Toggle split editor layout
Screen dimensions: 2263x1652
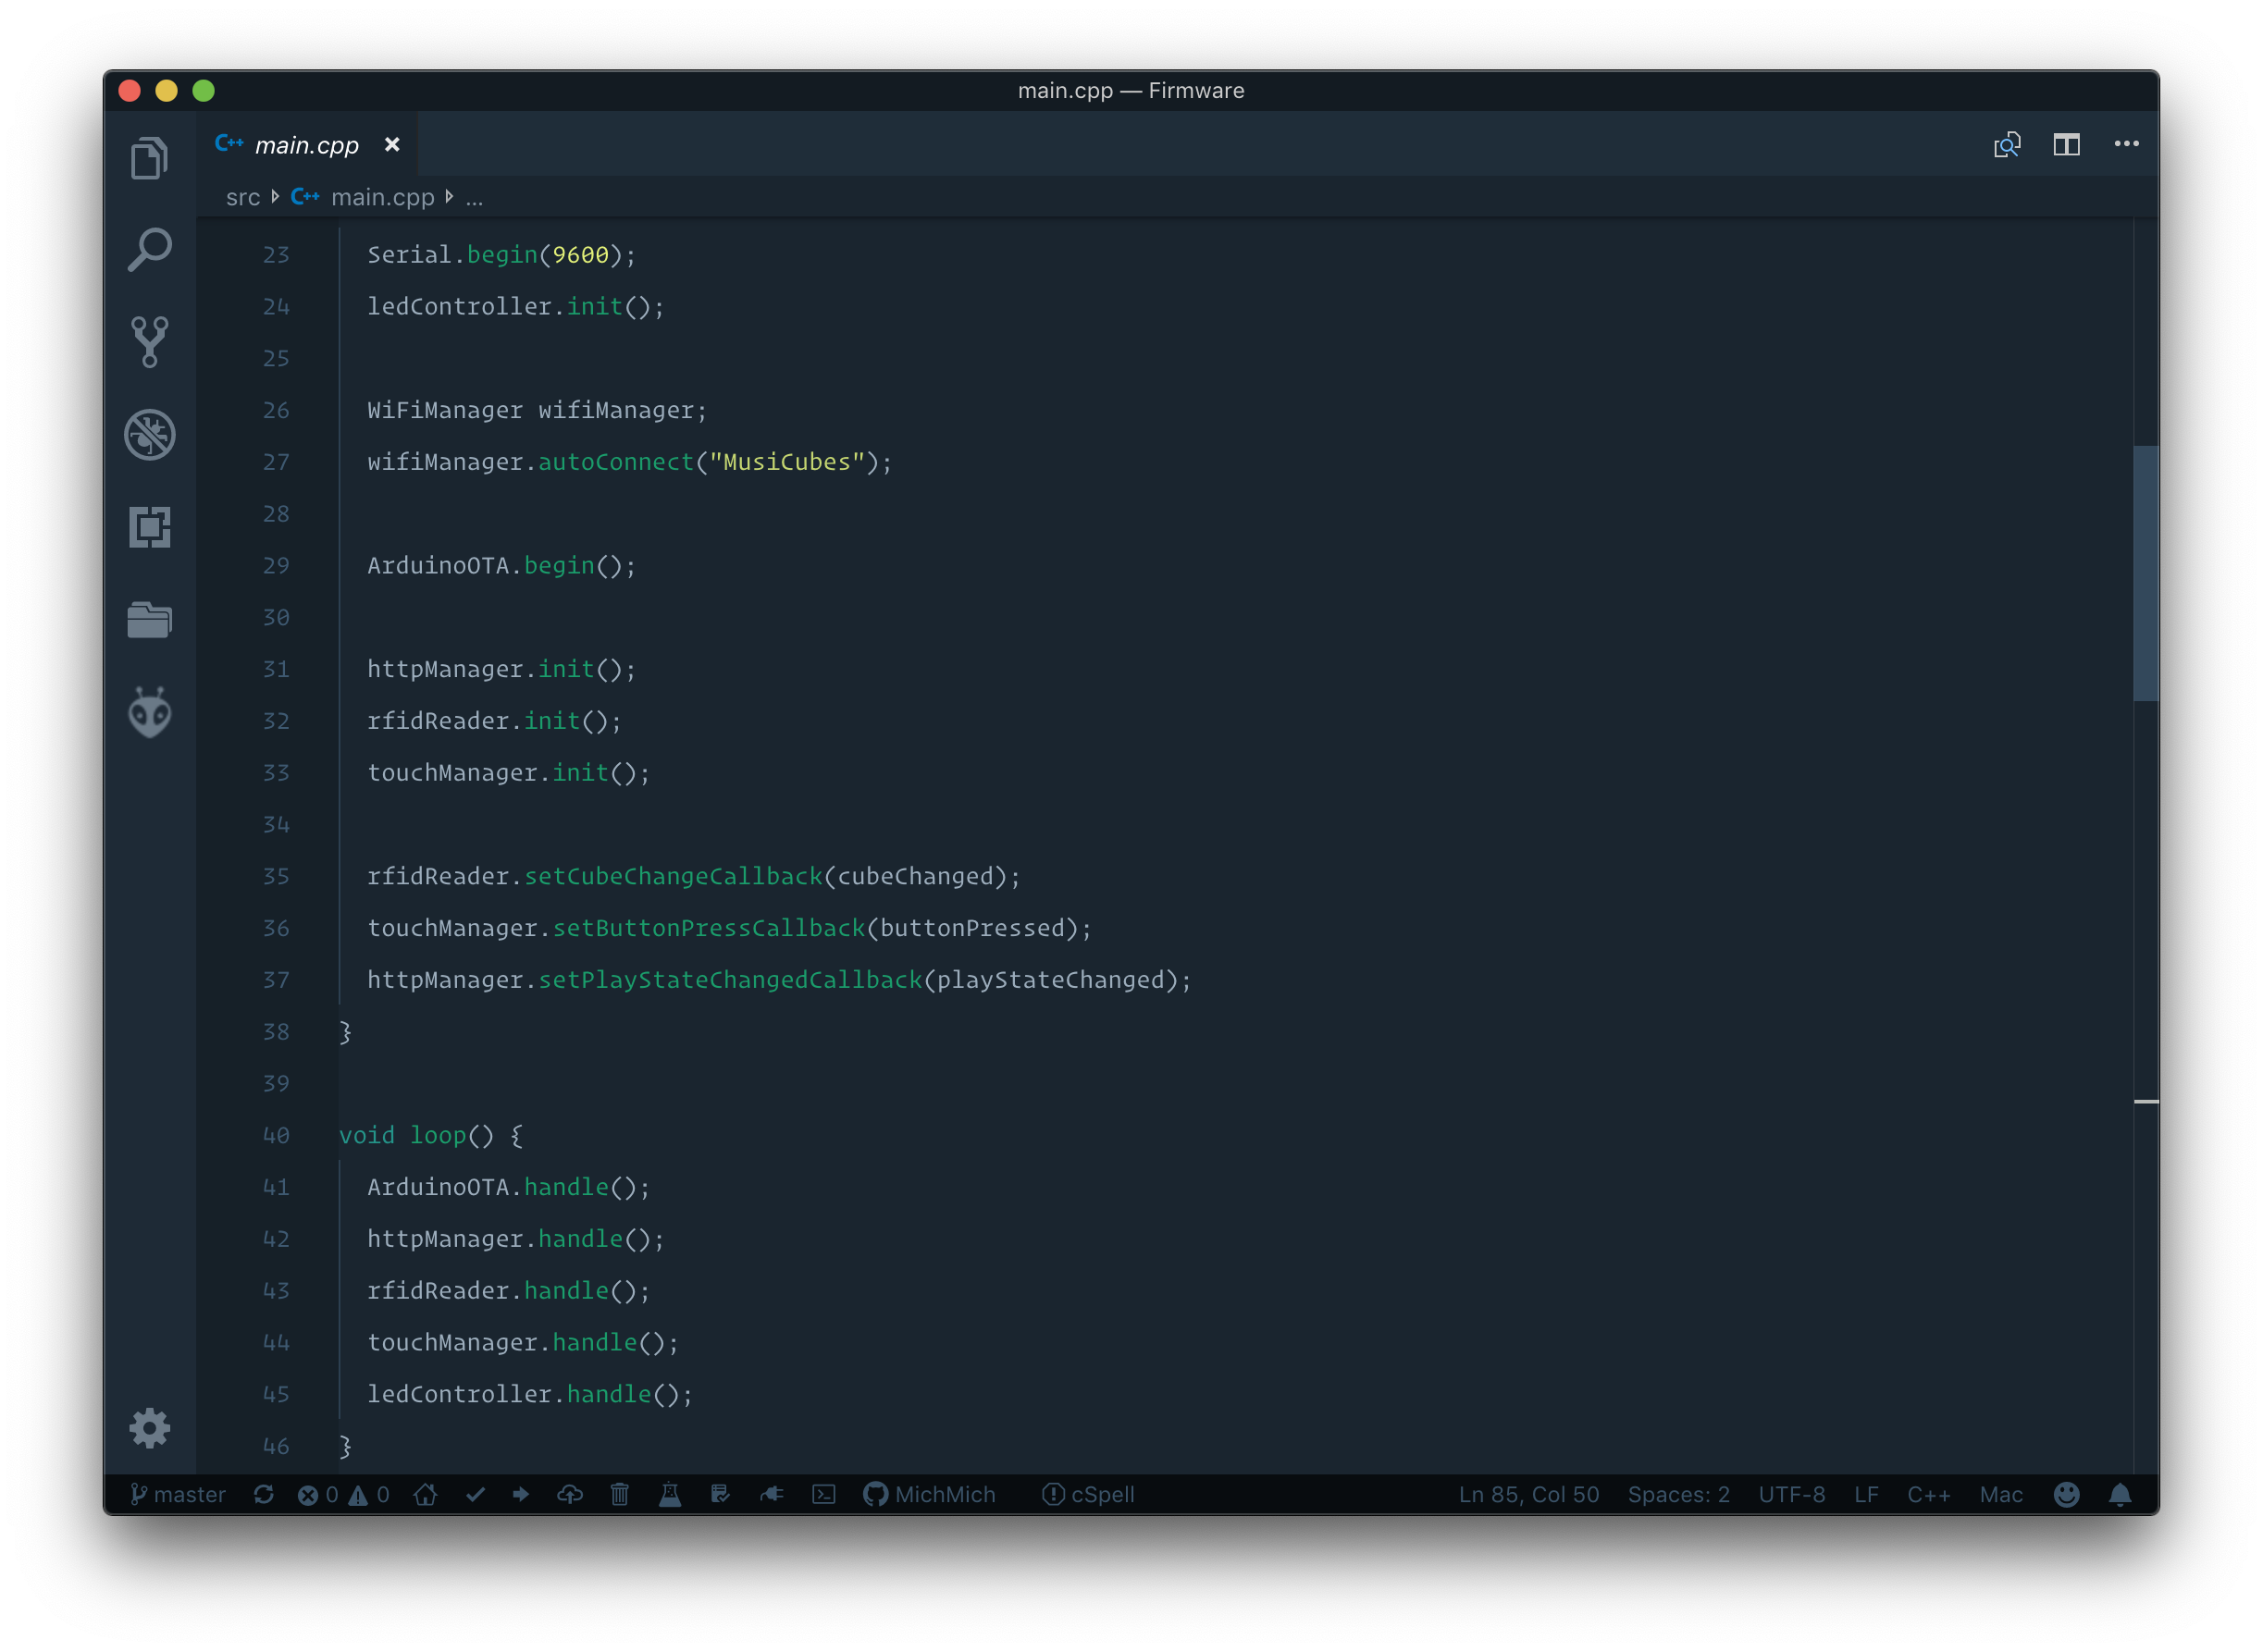click(2066, 144)
